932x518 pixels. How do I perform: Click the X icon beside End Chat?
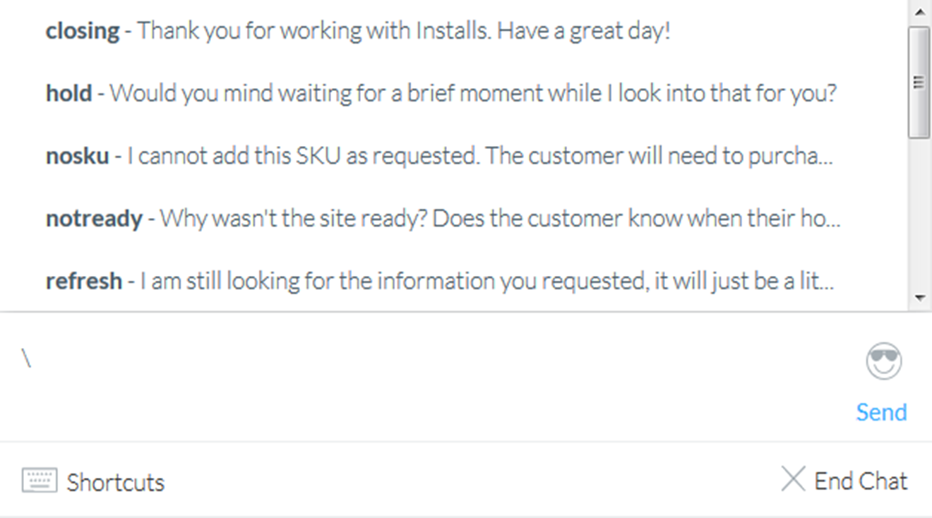click(793, 479)
